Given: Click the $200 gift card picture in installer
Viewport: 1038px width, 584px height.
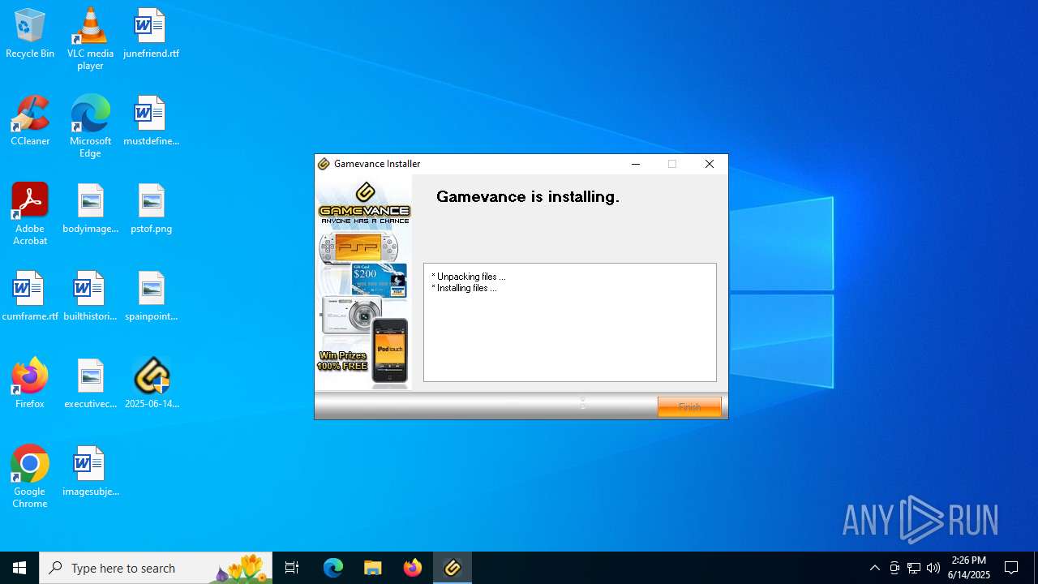Looking at the screenshot, I should (x=379, y=279).
